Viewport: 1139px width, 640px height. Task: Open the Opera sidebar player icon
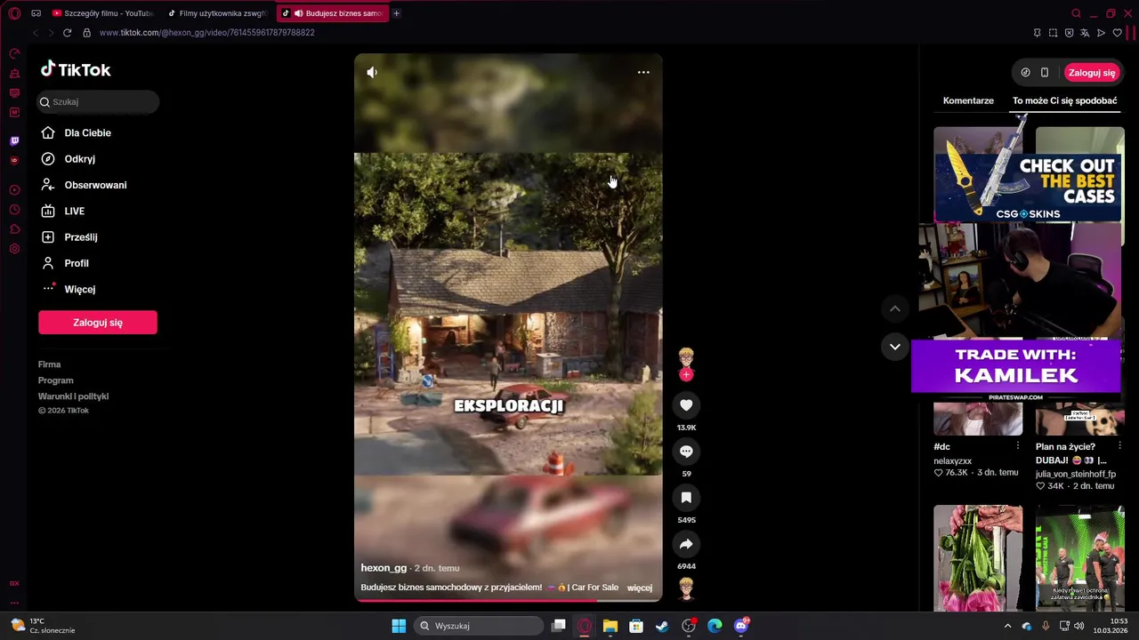coord(14,190)
